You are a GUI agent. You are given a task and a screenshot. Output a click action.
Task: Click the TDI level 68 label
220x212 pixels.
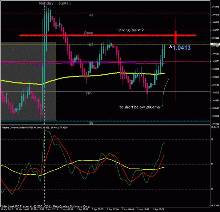212,139
